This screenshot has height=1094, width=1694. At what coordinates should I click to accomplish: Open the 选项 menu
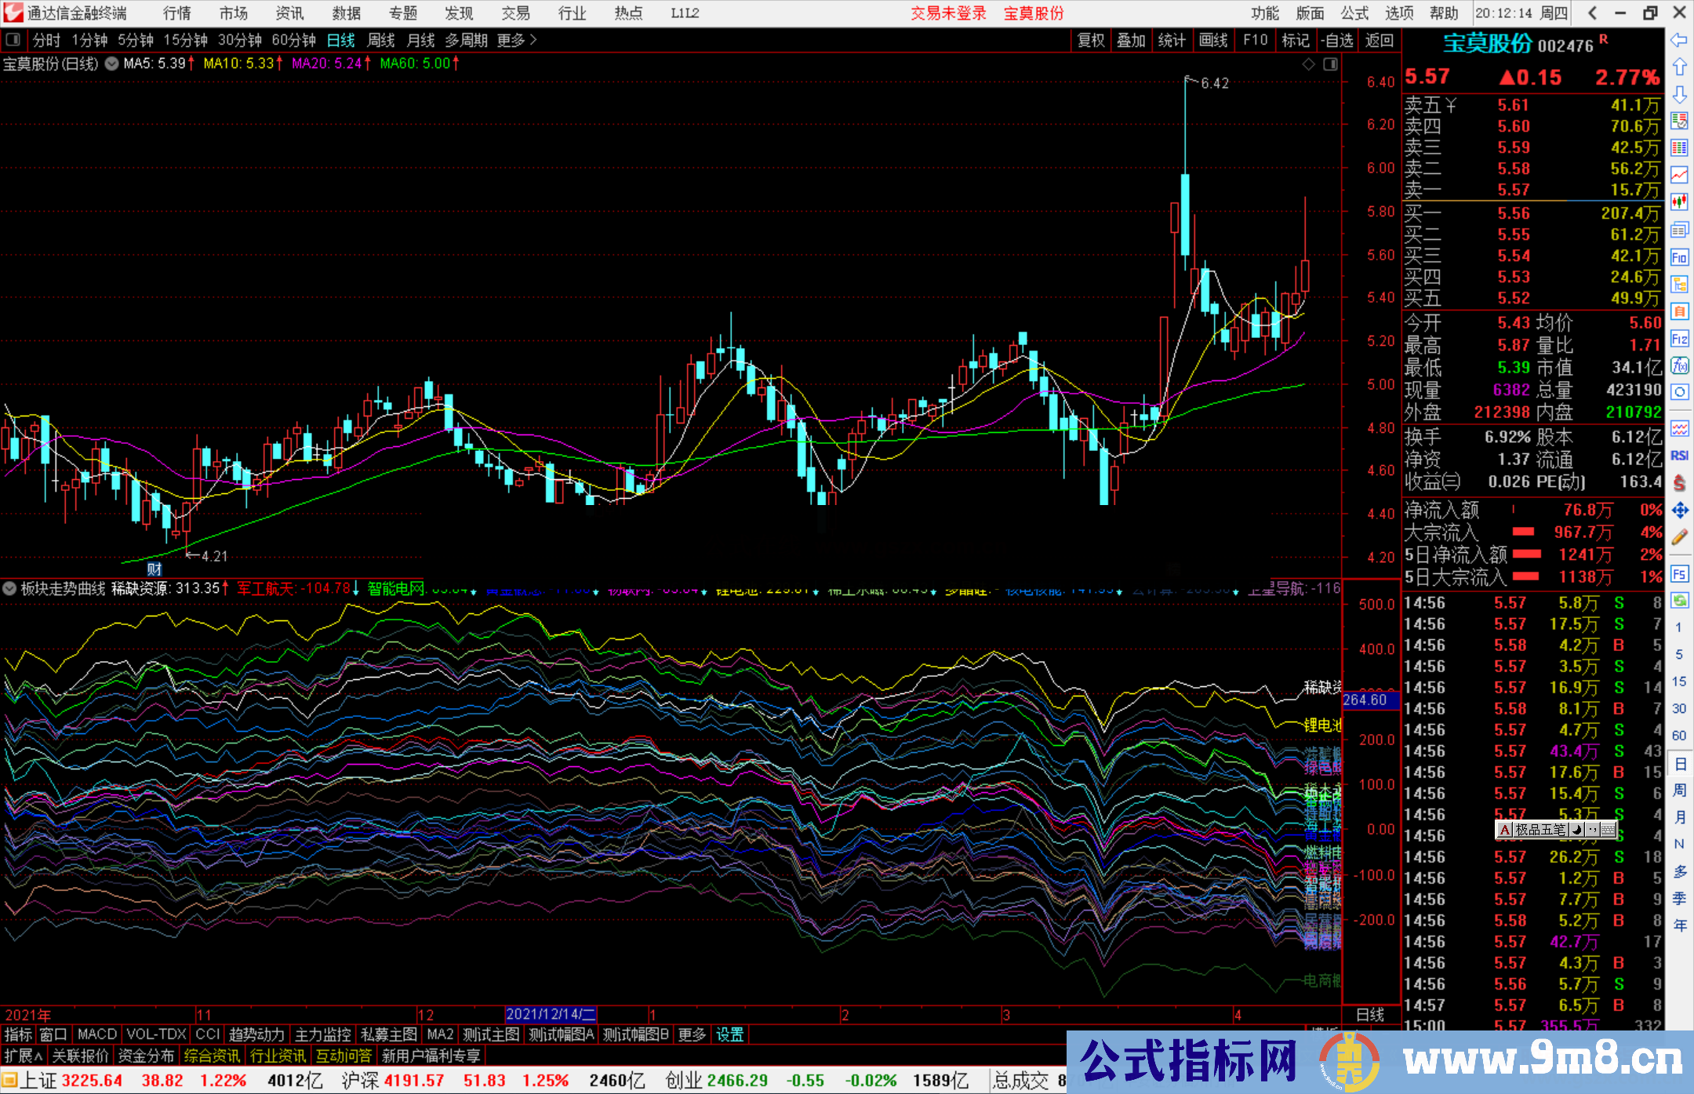coord(1399,13)
